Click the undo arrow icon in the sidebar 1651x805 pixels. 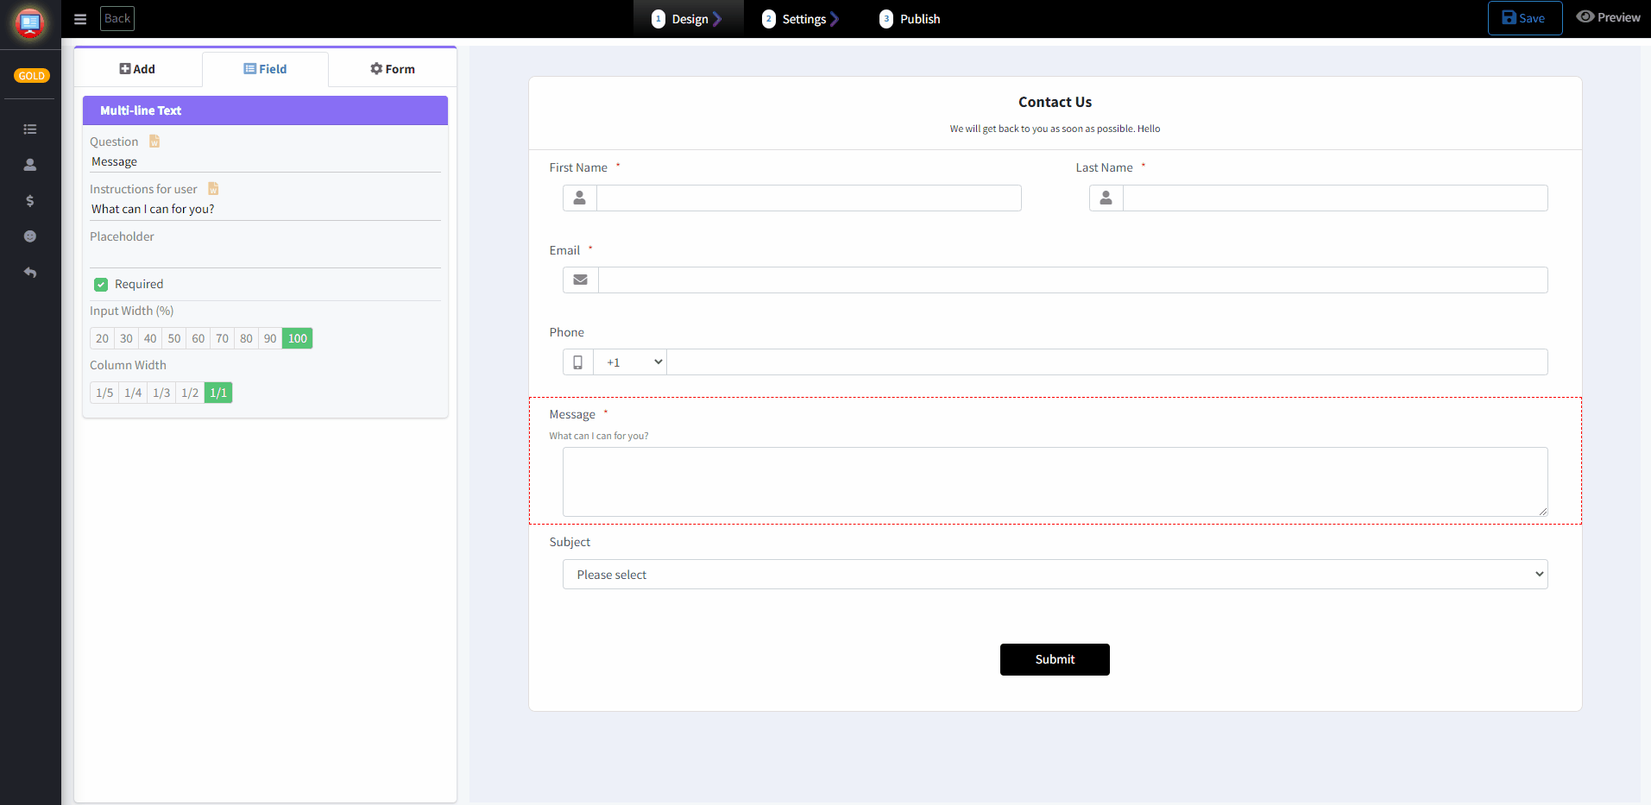coord(29,273)
